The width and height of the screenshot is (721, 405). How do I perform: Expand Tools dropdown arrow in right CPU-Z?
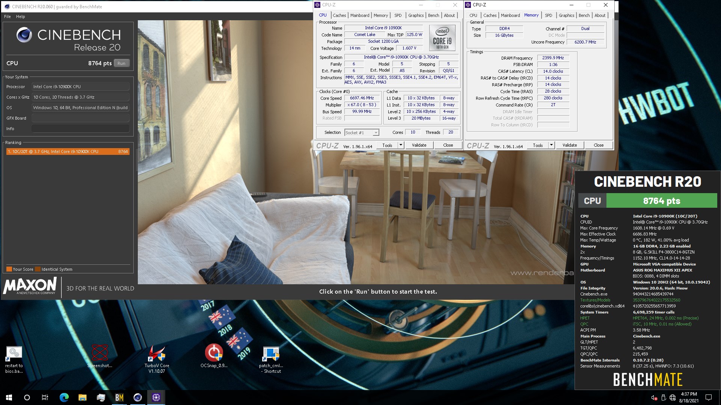551,145
